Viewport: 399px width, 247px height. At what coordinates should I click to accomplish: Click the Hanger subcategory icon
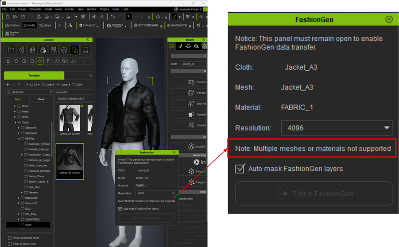72,61
